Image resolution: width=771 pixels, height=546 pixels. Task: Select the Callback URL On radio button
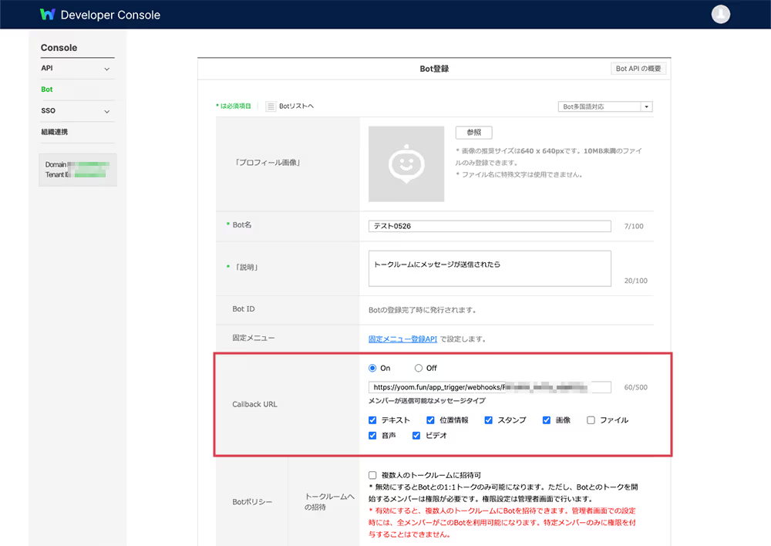(x=372, y=368)
